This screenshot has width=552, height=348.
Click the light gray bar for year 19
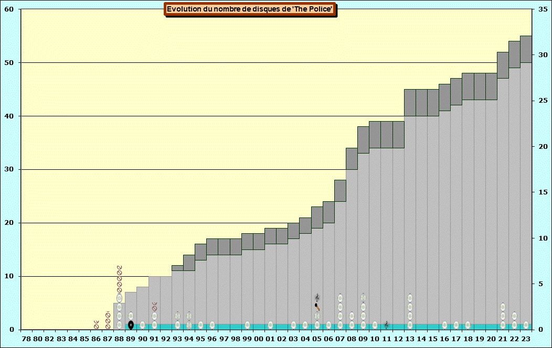[480, 212]
